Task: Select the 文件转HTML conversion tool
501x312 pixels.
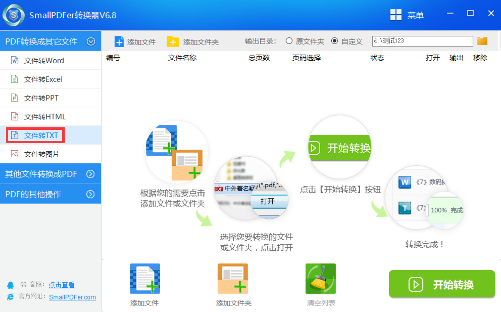Action: click(44, 116)
